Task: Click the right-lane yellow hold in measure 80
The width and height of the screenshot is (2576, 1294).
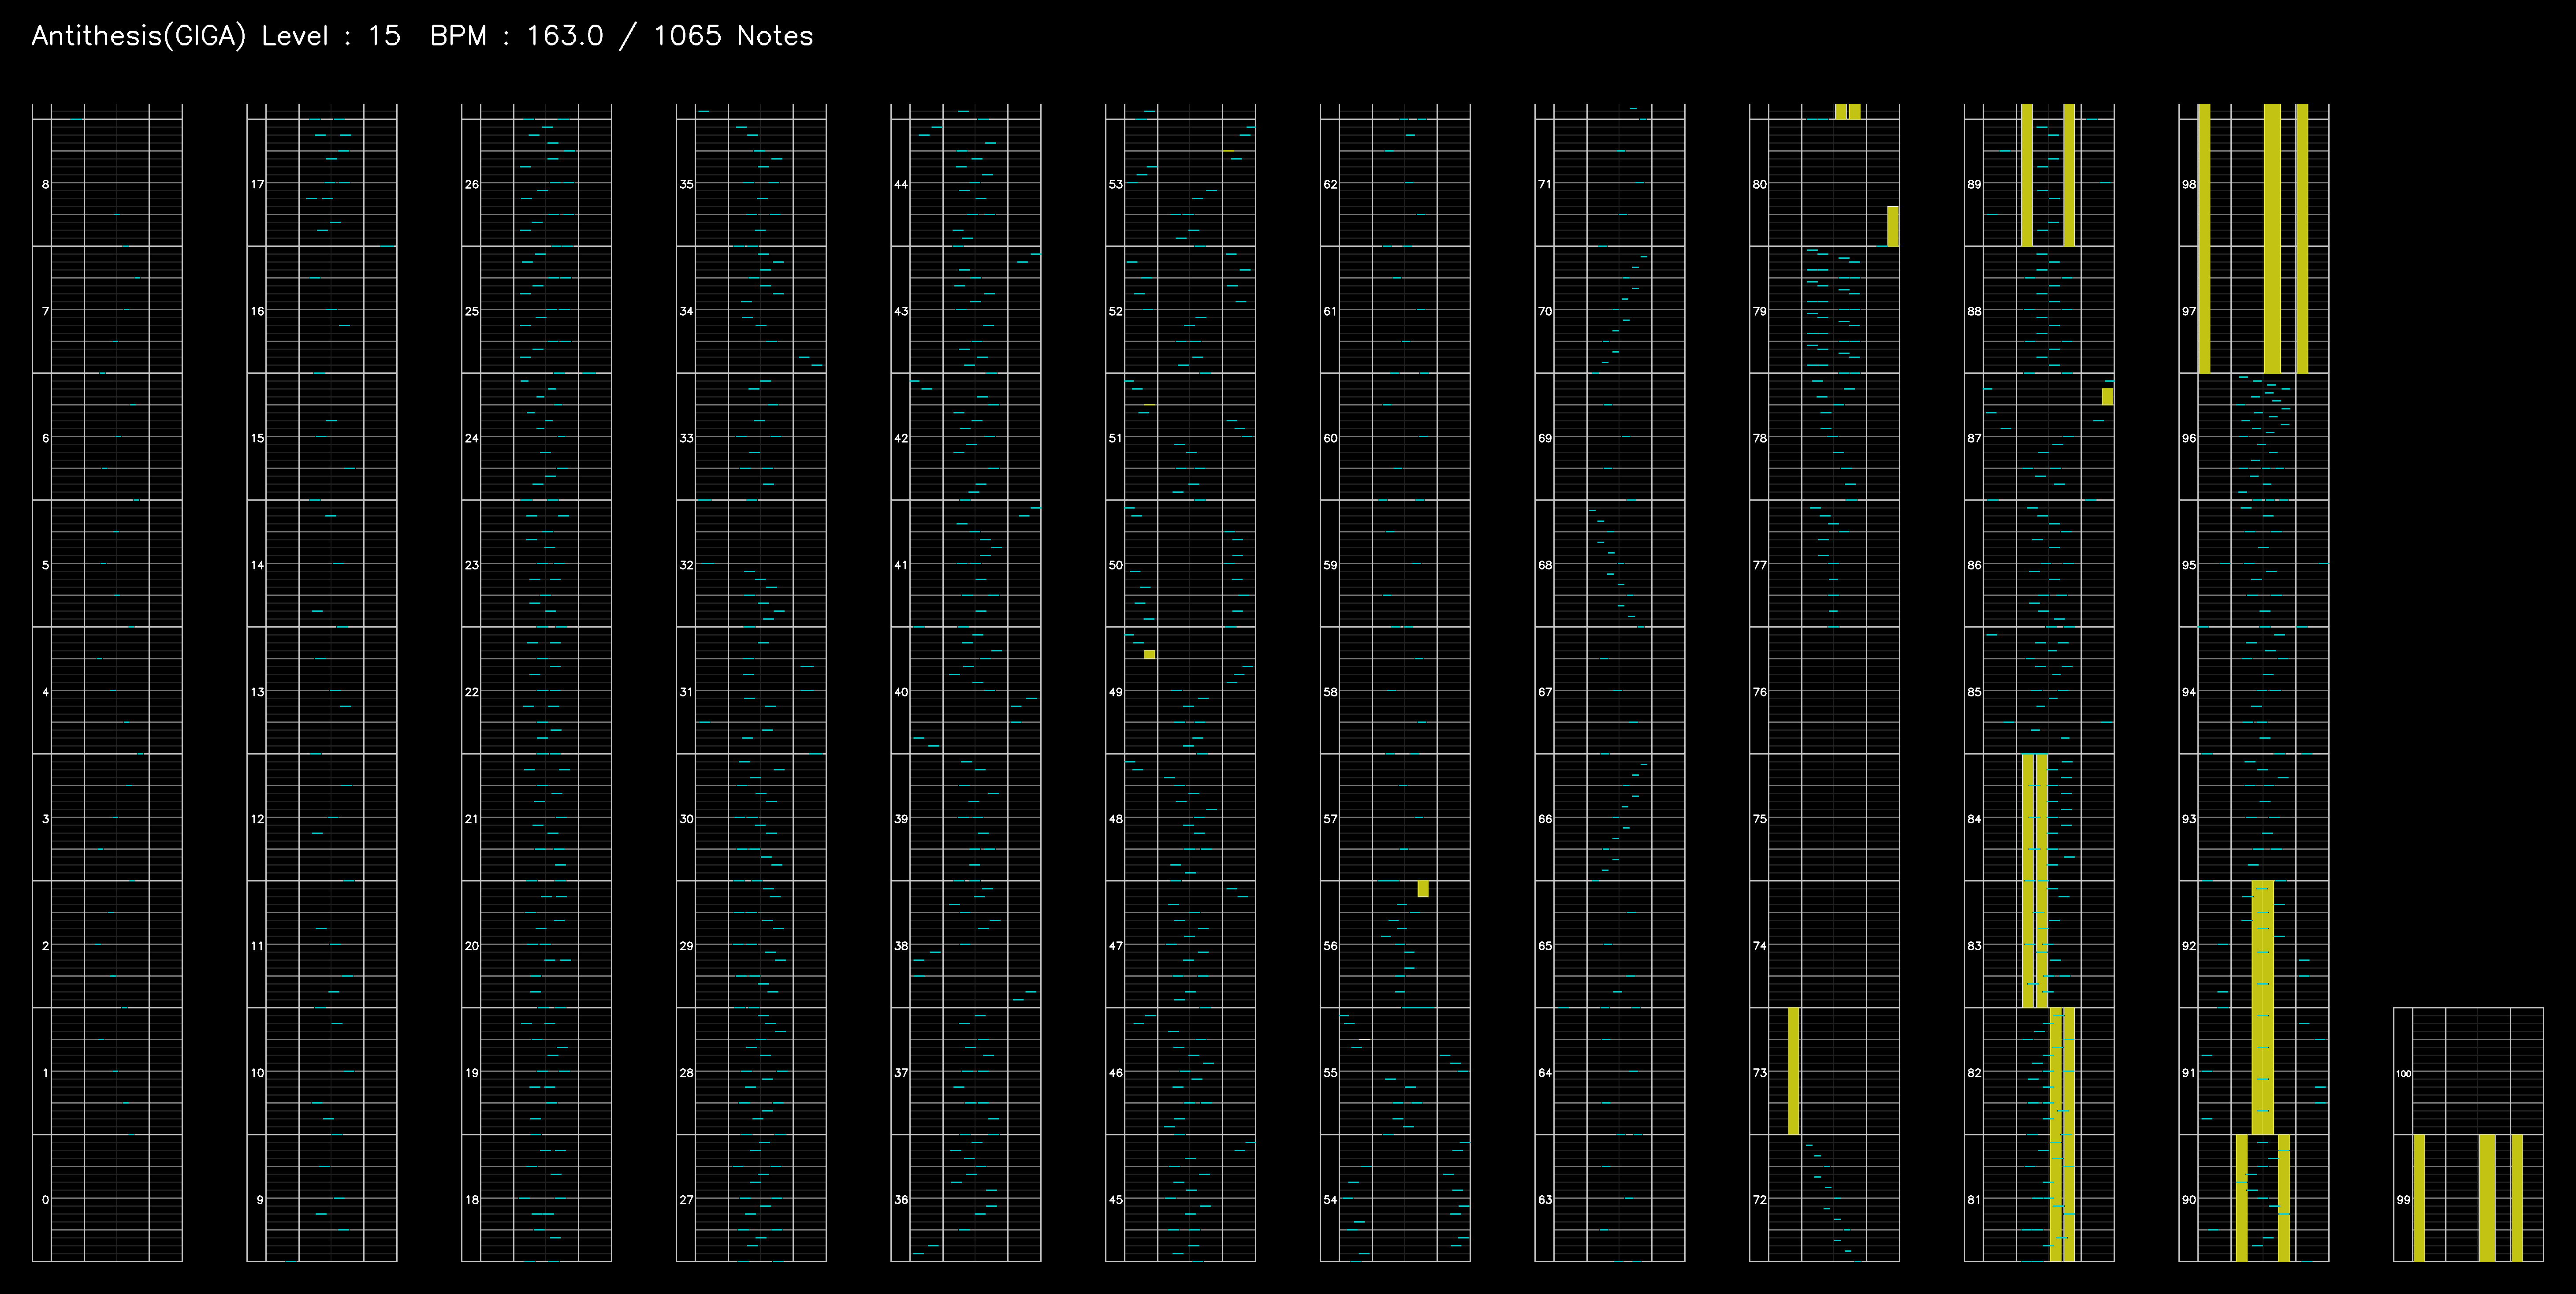Action: click(1893, 226)
